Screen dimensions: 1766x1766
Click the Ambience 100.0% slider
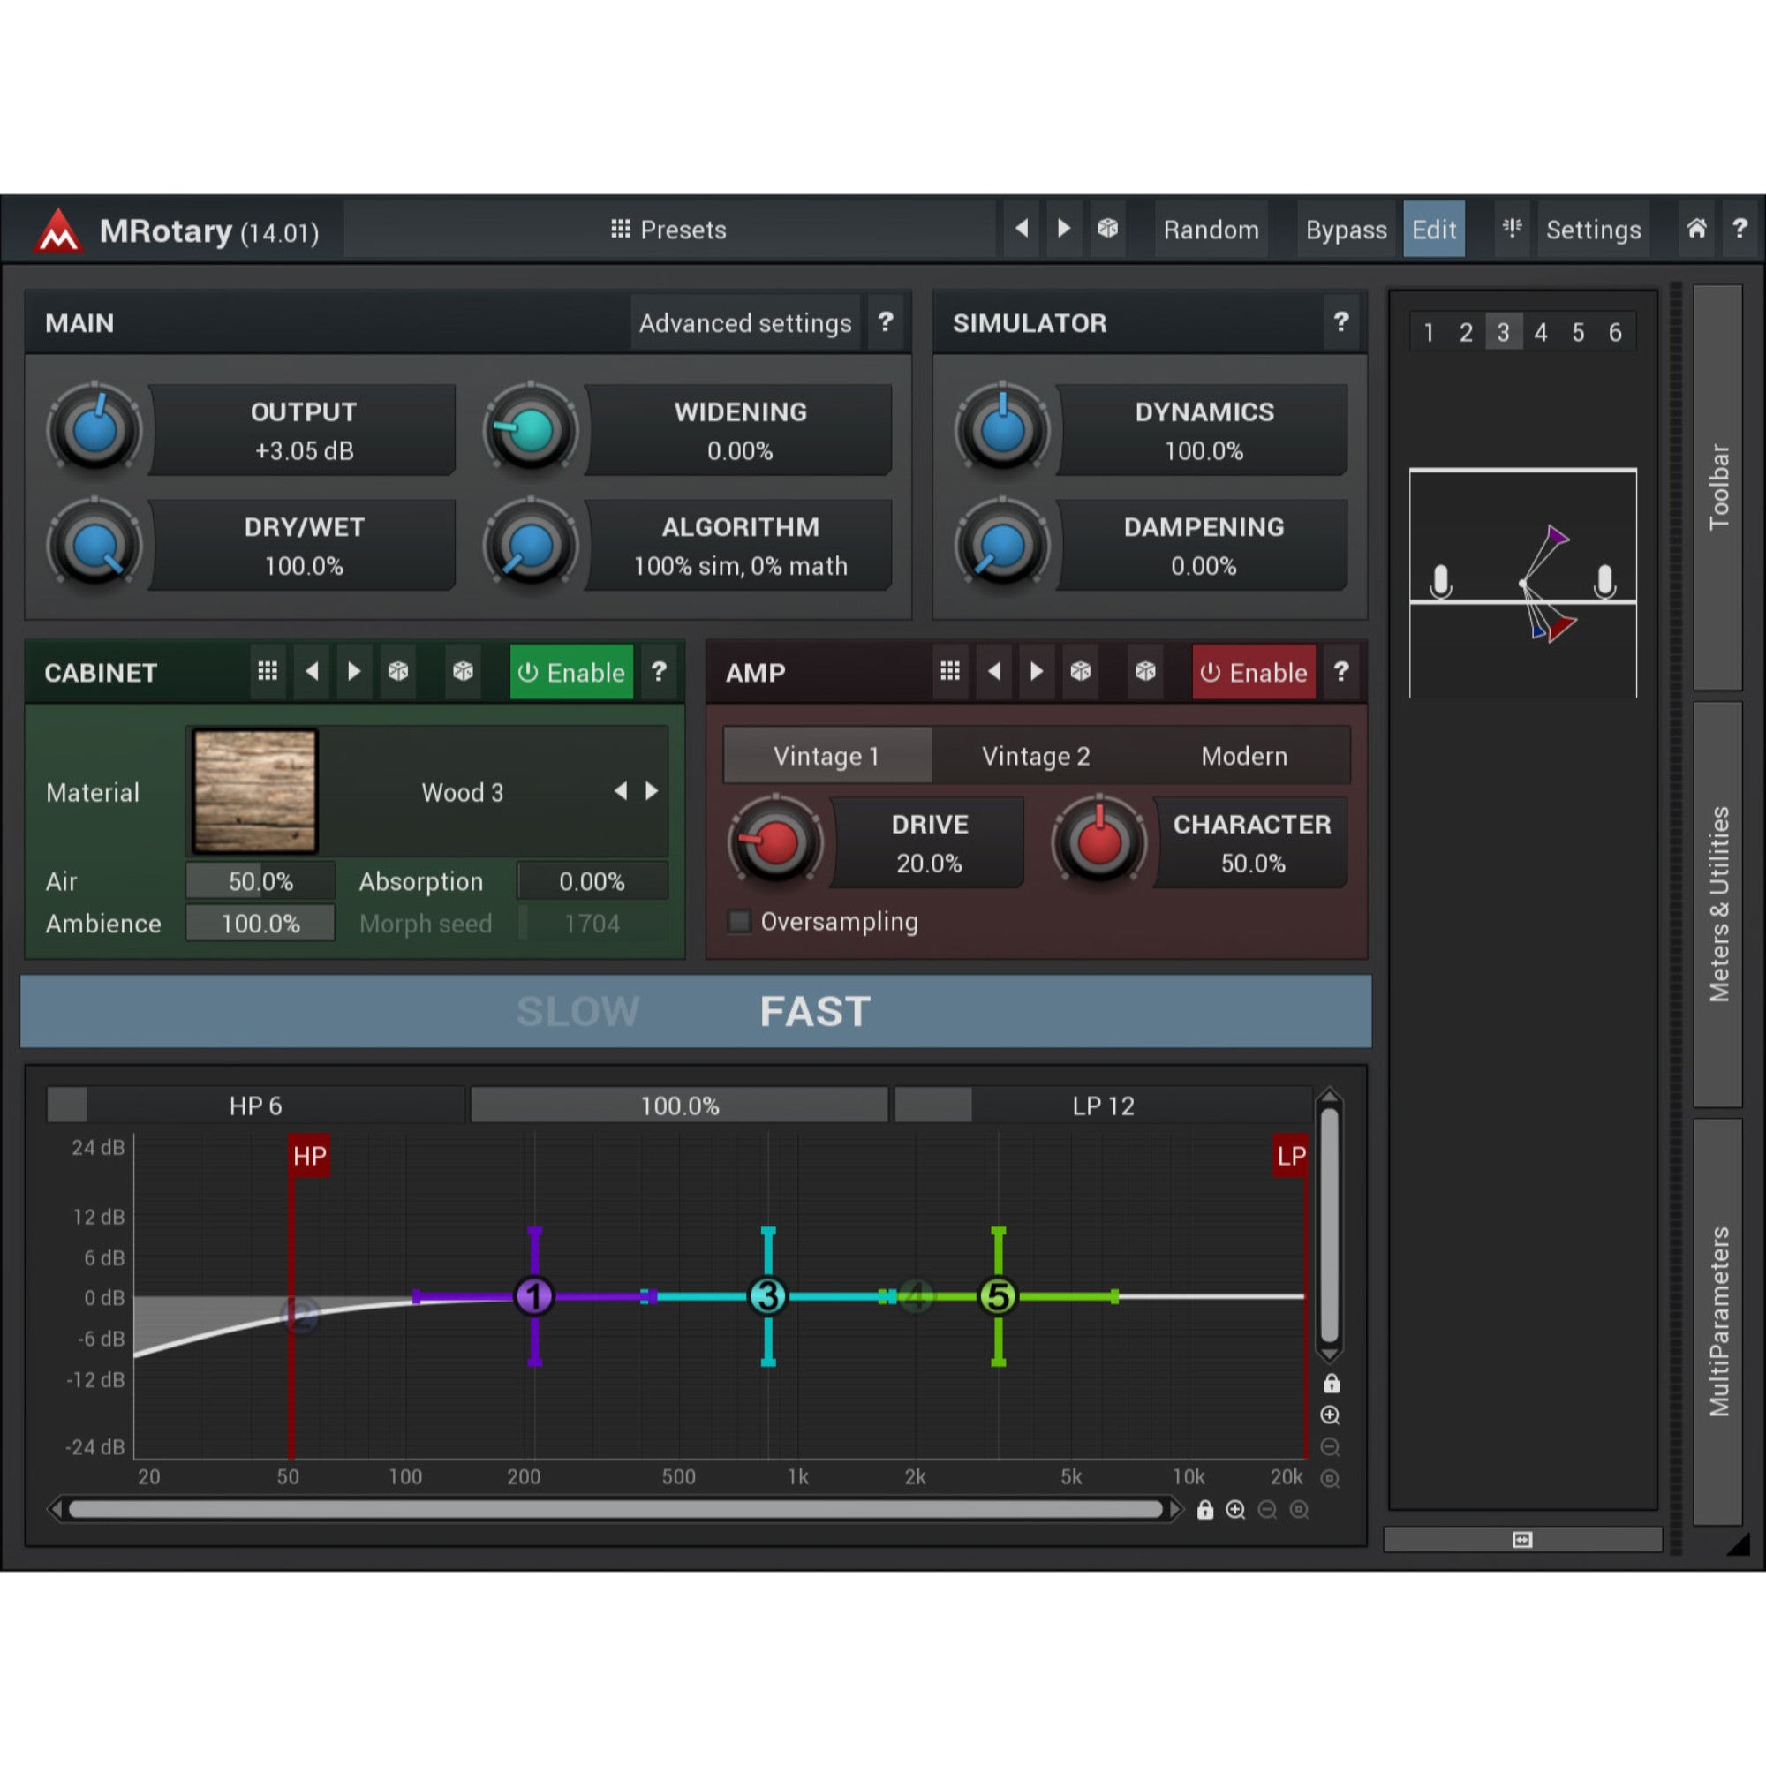coord(260,924)
